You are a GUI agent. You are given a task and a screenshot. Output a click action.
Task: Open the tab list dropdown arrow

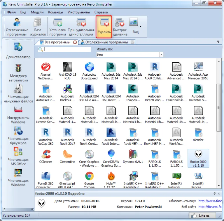(x=218, y=42)
